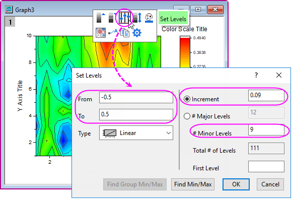Click the Find Min/Max button

click(193, 184)
